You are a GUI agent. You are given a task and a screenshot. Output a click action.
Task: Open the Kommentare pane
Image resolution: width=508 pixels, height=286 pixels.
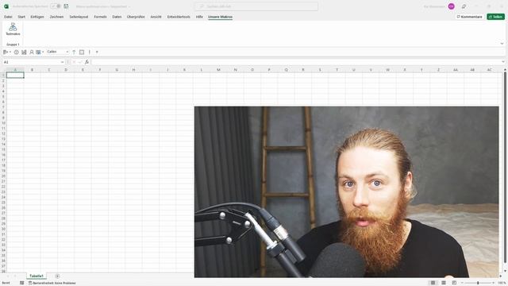pyautogui.click(x=469, y=17)
